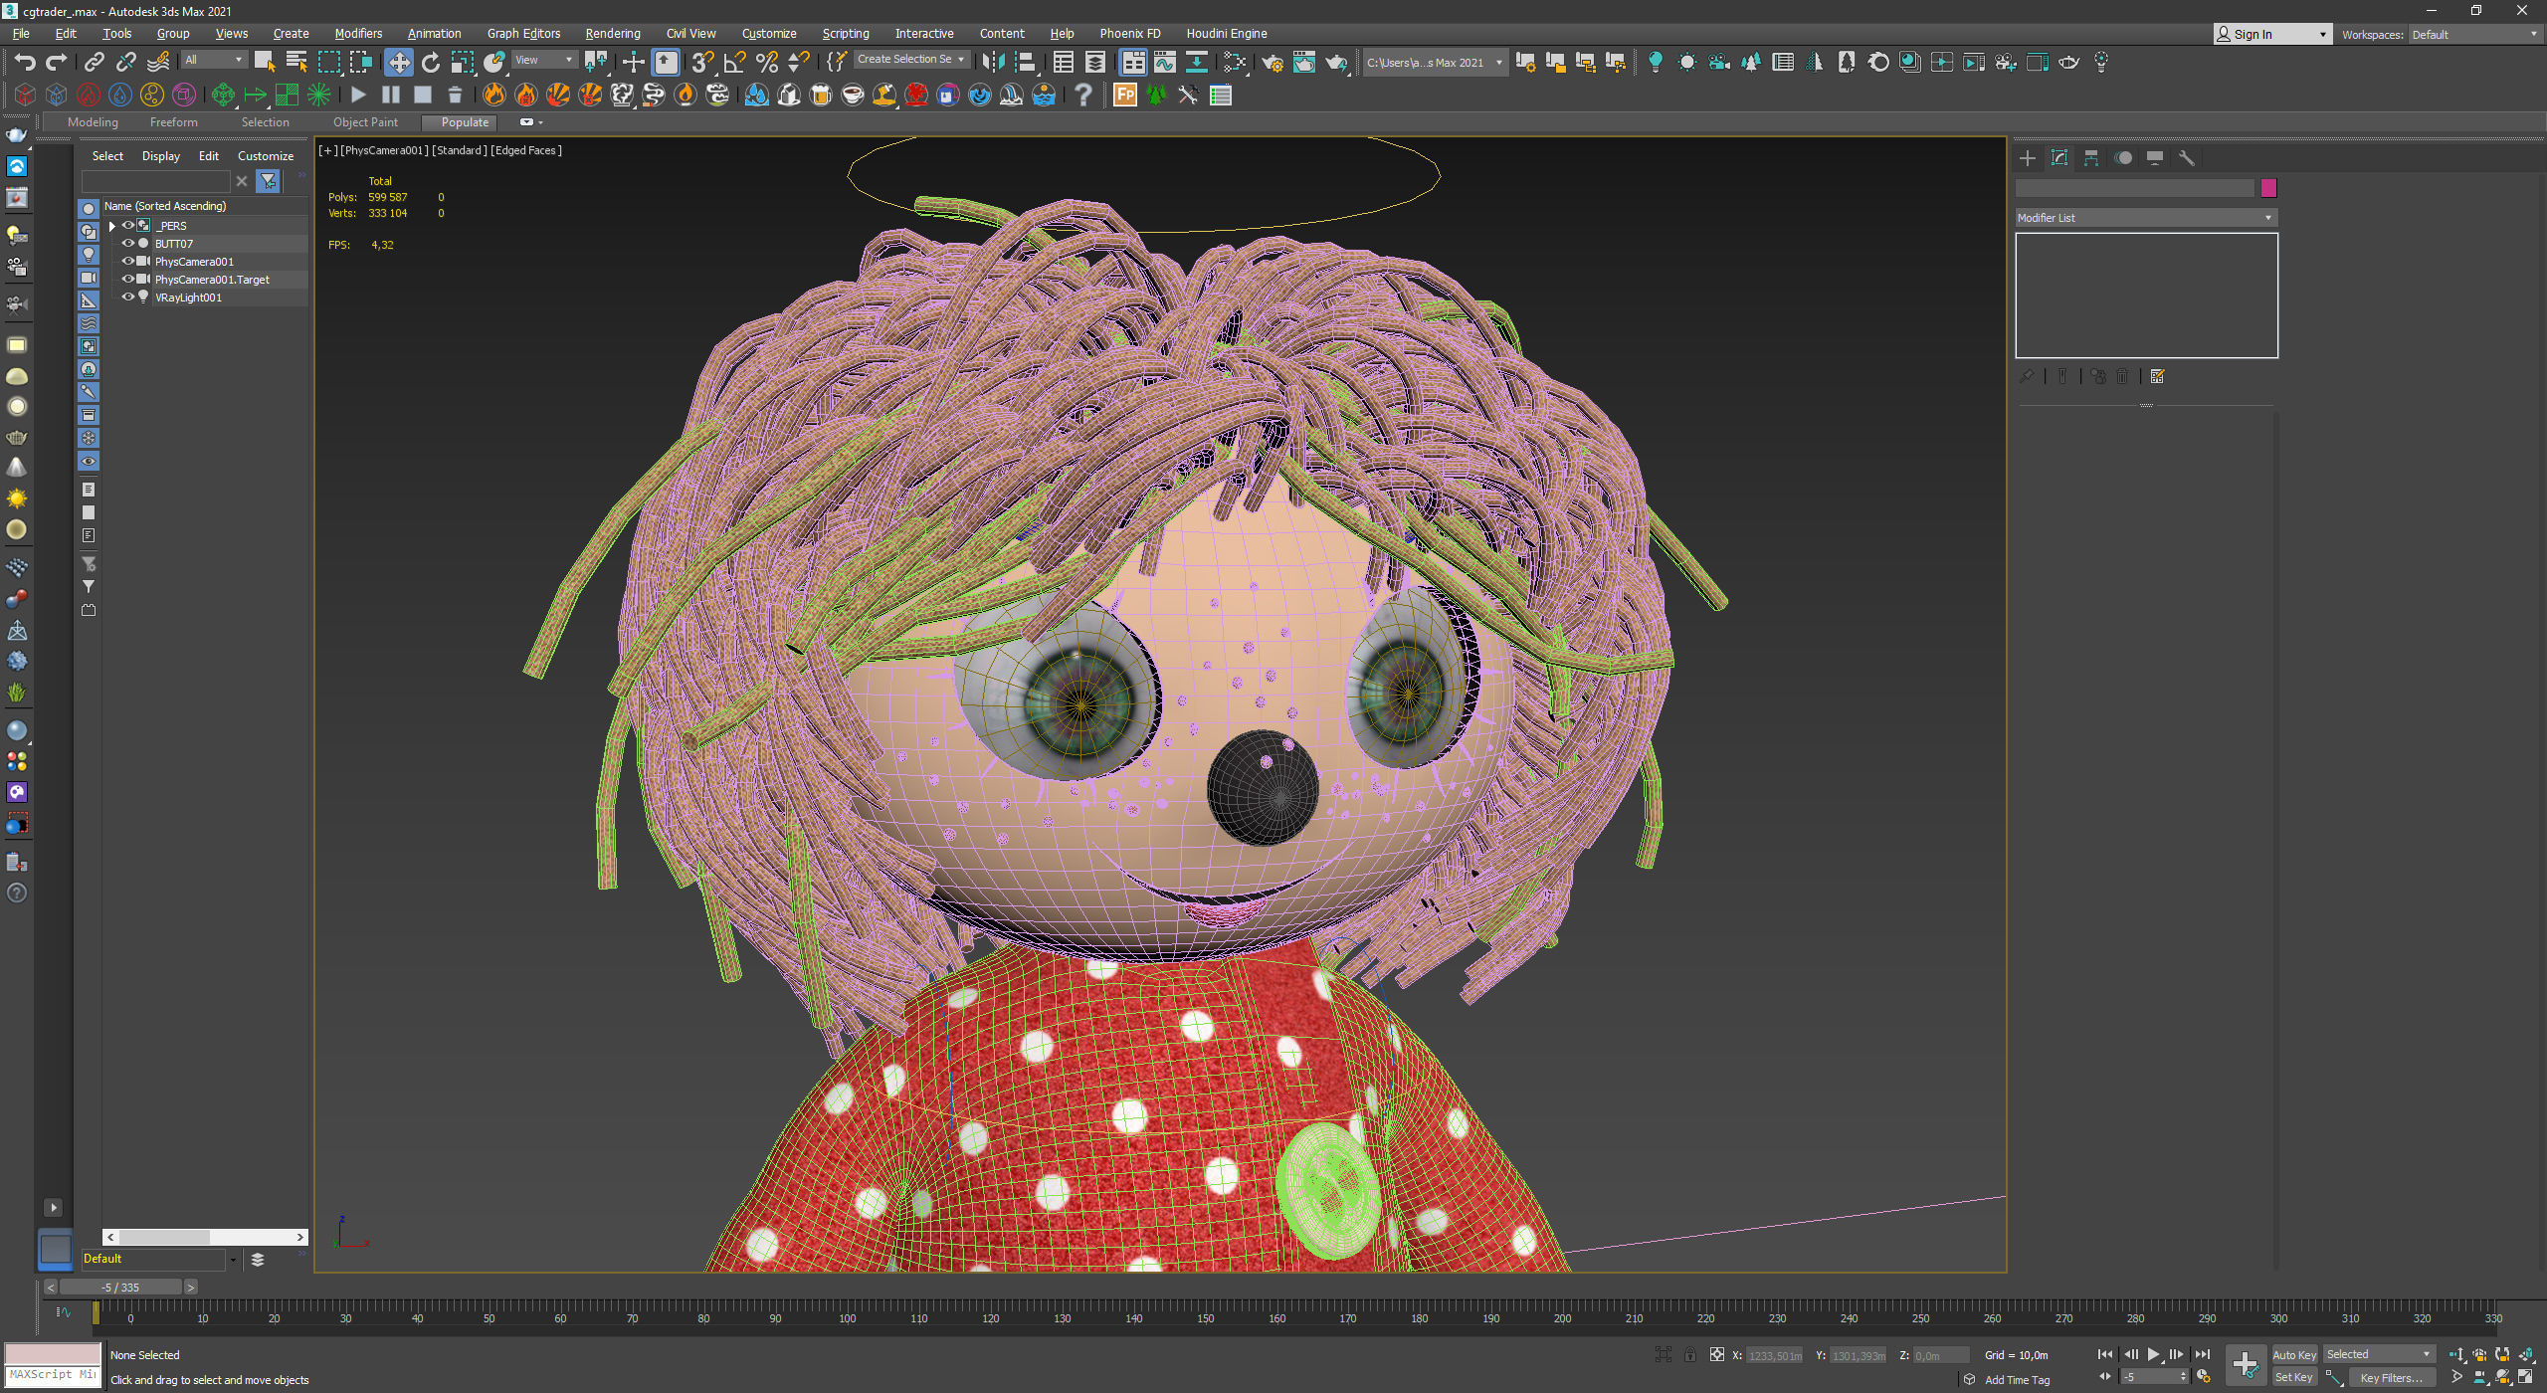Click the Edged Faces viewport label

(526, 150)
